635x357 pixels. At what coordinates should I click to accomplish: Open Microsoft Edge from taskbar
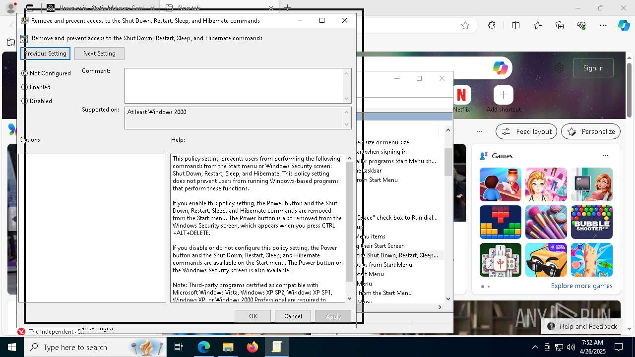(204, 347)
